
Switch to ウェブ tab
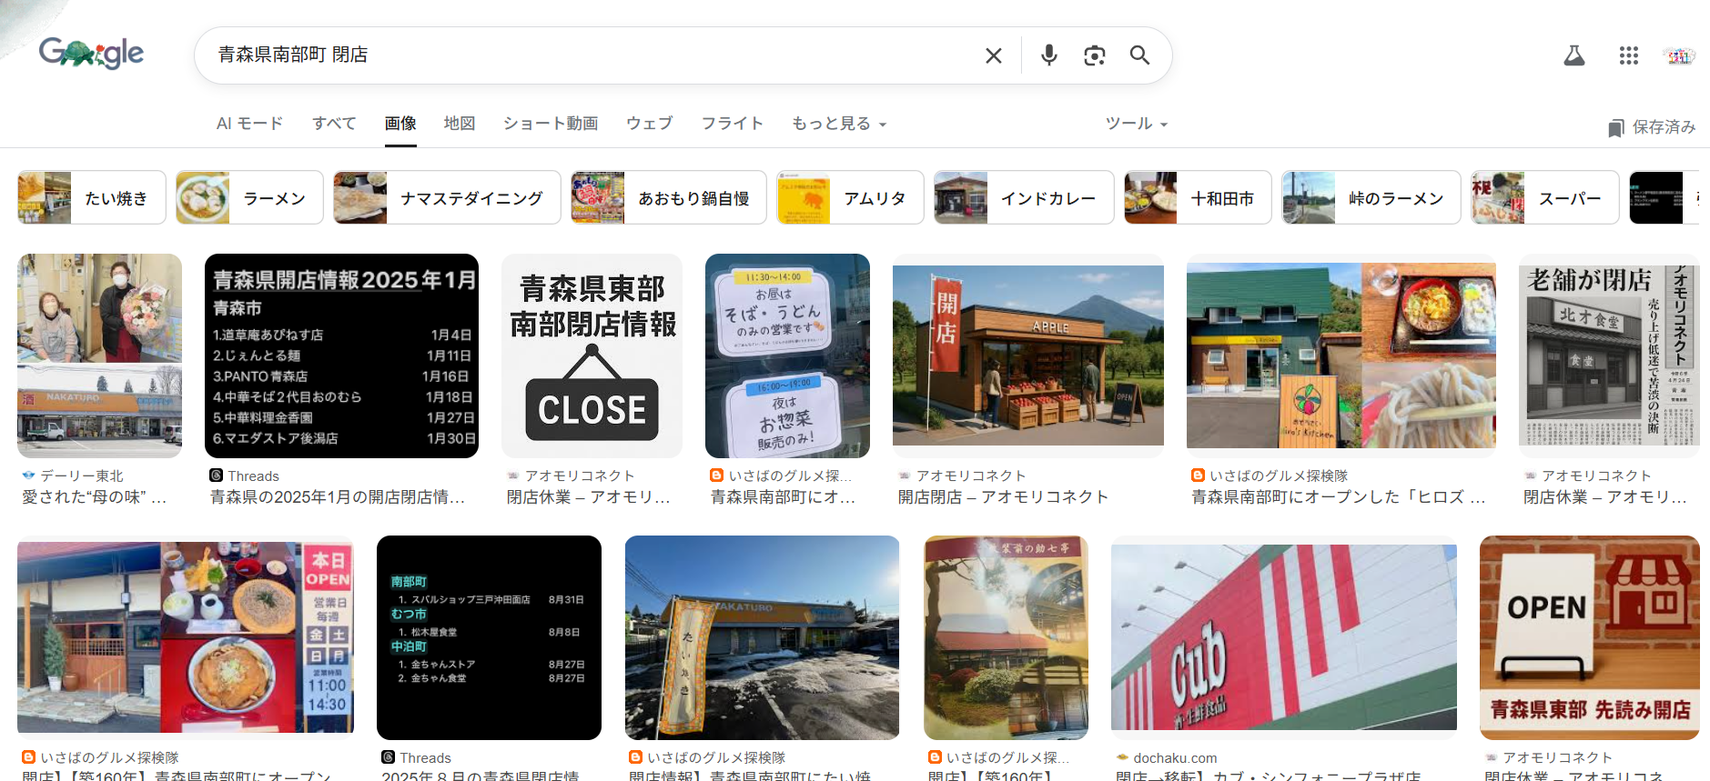point(649,123)
